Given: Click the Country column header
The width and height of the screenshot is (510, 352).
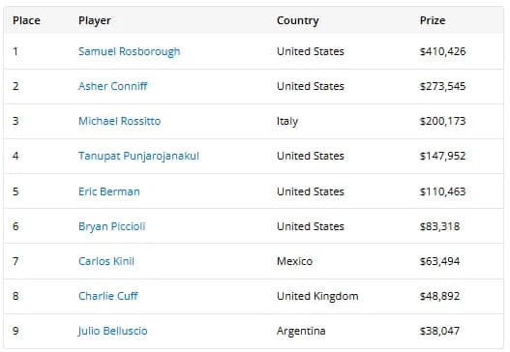Looking at the screenshot, I should click(298, 21).
